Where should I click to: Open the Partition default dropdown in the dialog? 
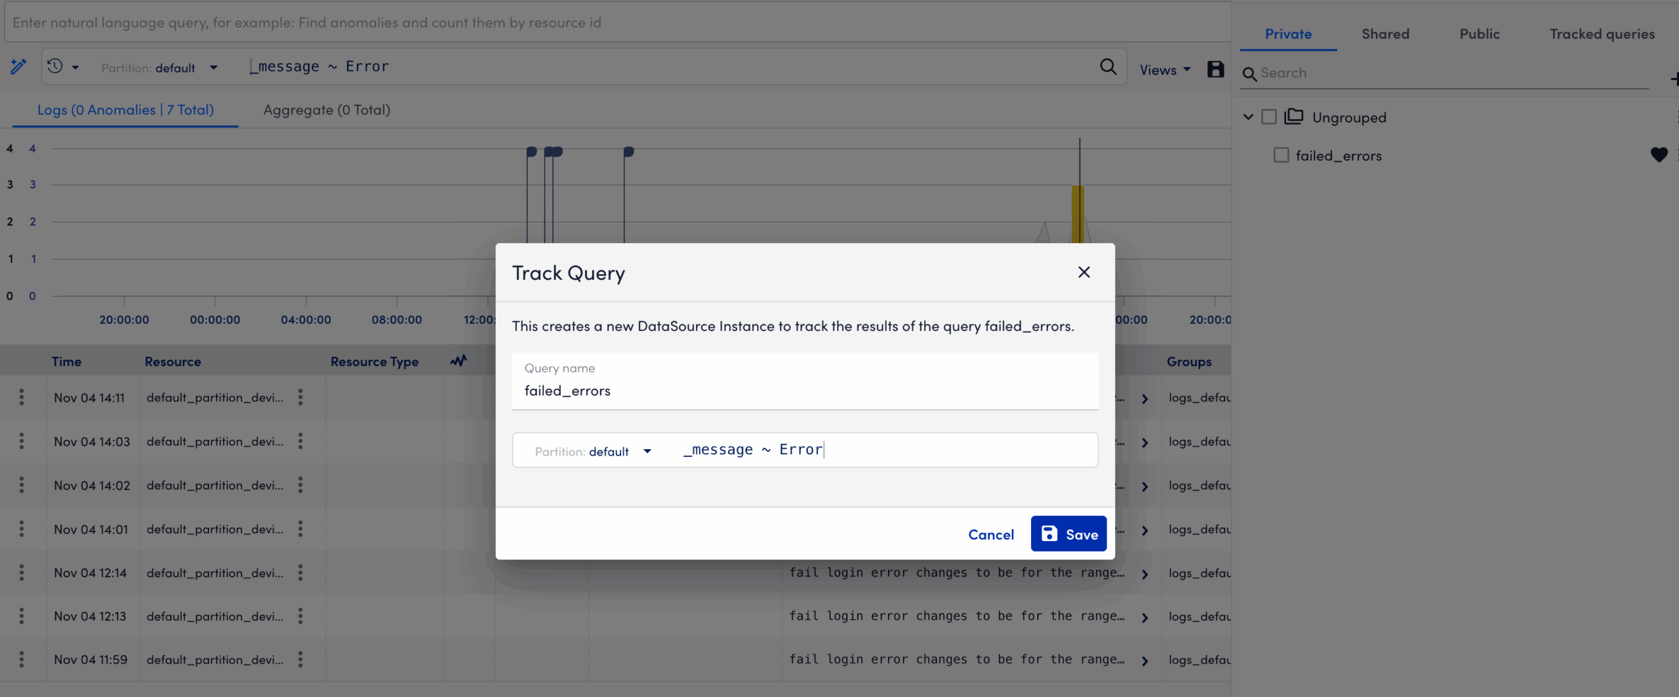[647, 451]
